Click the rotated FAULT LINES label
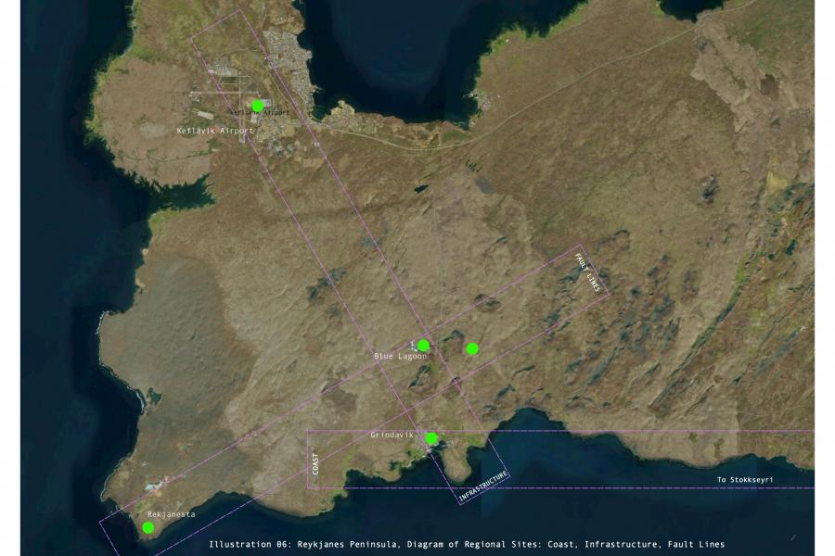The width and height of the screenshot is (835, 556). pyautogui.click(x=588, y=273)
